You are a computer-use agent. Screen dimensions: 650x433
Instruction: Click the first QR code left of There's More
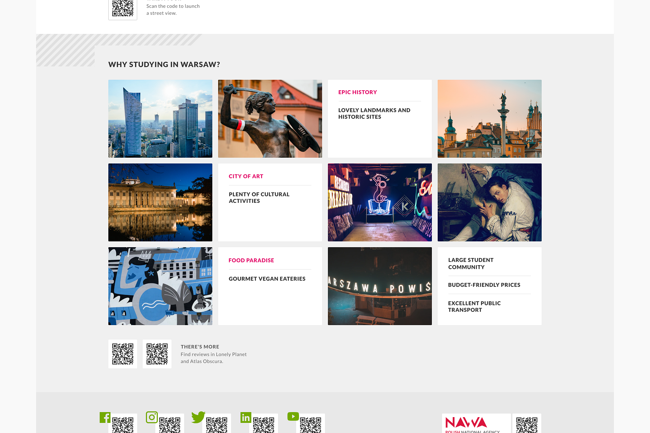click(123, 354)
